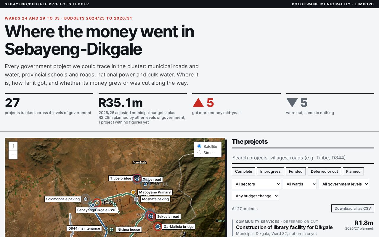379x237 pixels.
Task: Open the Dikgale library facility project
Action: point(284,227)
